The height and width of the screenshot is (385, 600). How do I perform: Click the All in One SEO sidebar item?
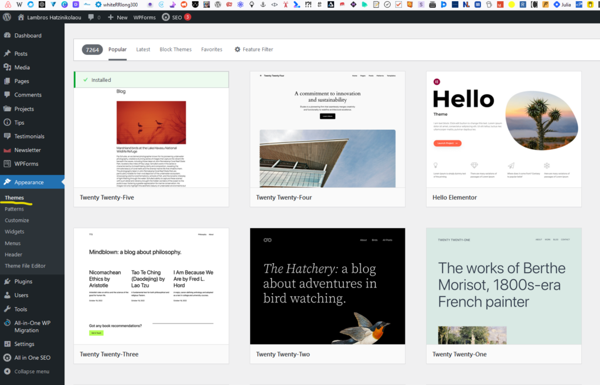tap(32, 357)
